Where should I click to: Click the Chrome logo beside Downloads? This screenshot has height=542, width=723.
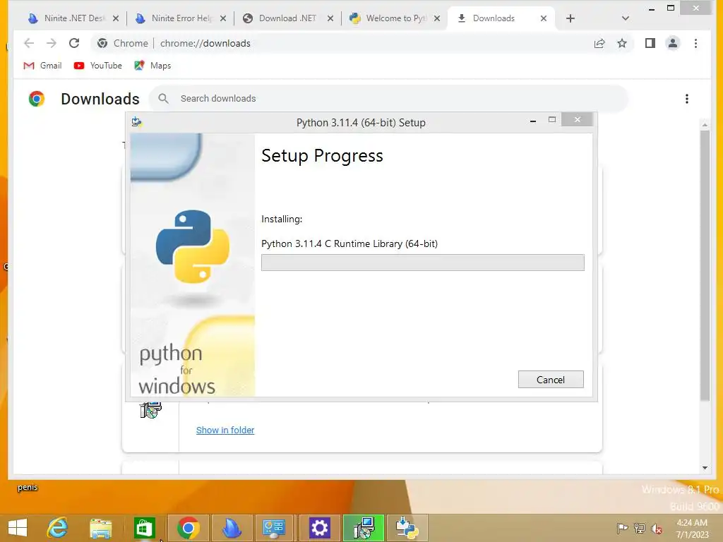(37, 99)
